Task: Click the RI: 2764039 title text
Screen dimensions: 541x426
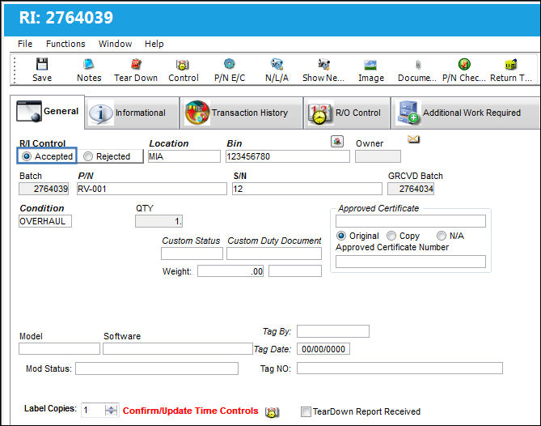Action: coord(66,18)
